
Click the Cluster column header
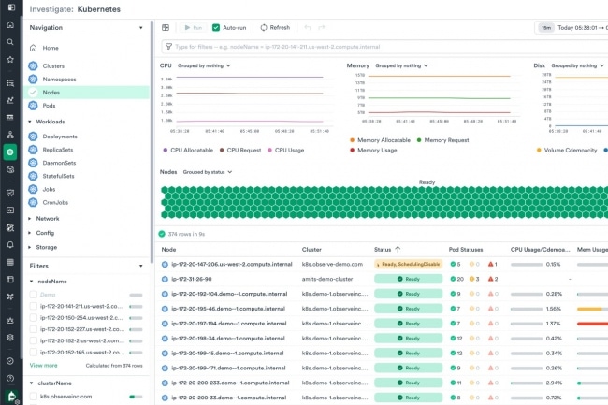tap(311, 250)
